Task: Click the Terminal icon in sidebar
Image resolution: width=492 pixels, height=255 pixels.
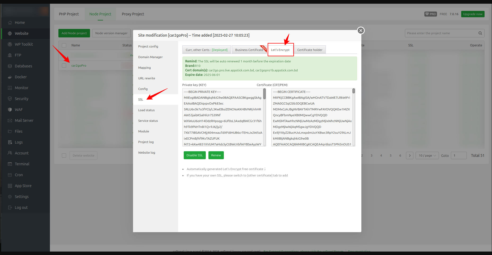Action: pos(10,164)
